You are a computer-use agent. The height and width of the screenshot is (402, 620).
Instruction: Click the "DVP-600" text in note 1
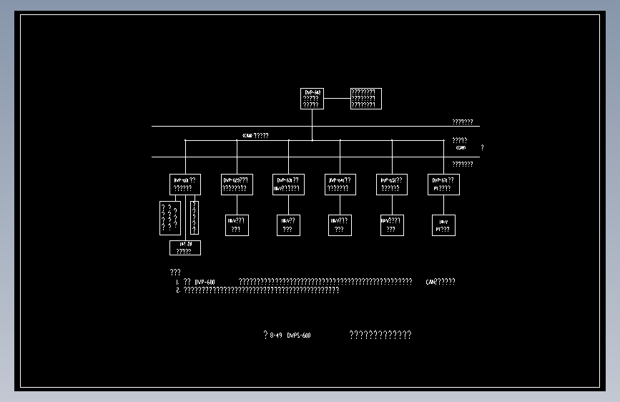click(205, 282)
